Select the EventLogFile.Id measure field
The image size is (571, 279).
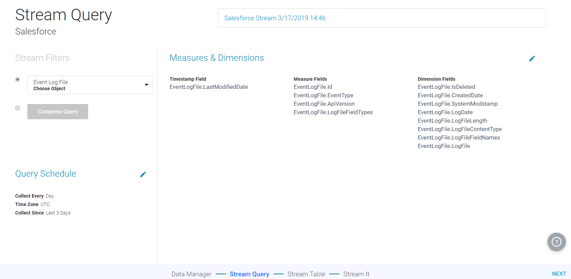point(313,87)
